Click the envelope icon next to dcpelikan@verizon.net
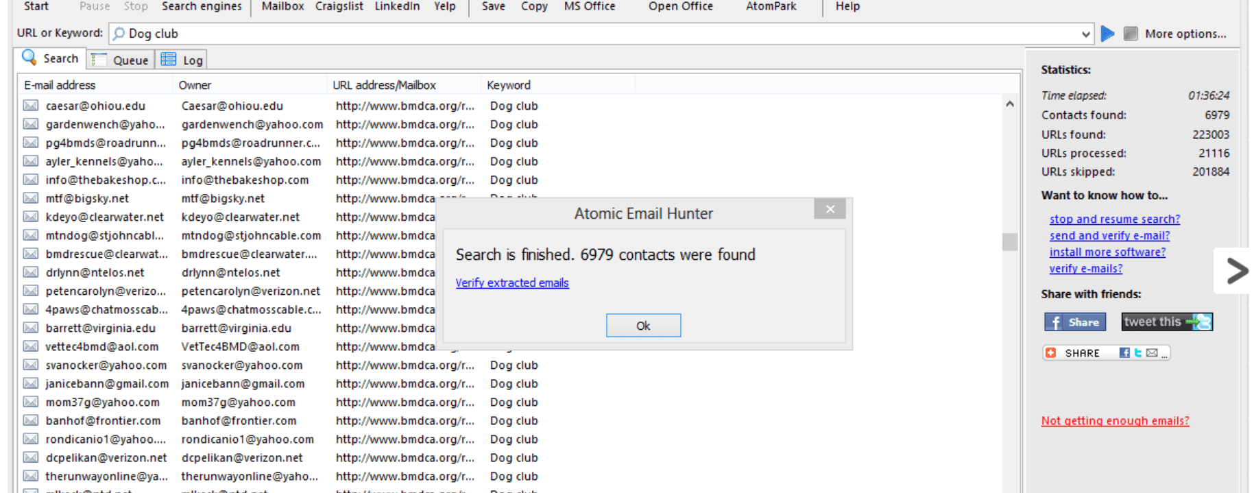Viewport: 1254px width, 493px height. [x=31, y=457]
